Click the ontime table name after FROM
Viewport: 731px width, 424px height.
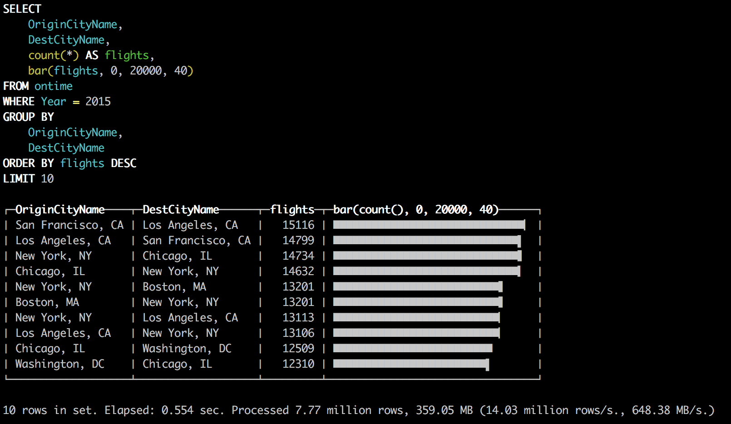pyautogui.click(x=53, y=86)
